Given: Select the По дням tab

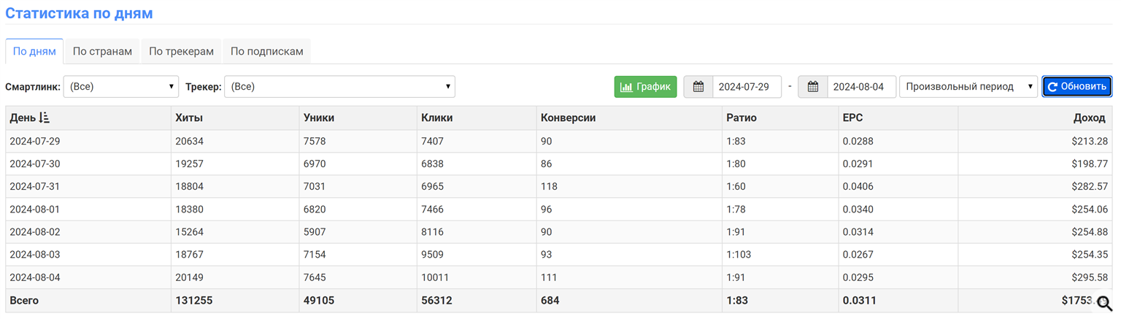Looking at the screenshot, I should click(x=34, y=52).
